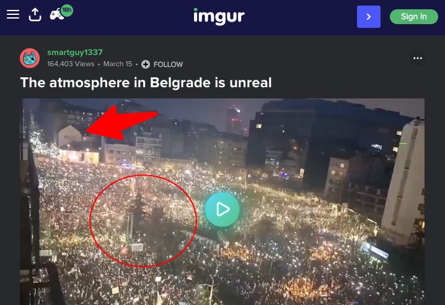This screenshot has height=305, width=445.
Task: Go to next post with arrow button
Action: tap(368, 17)
